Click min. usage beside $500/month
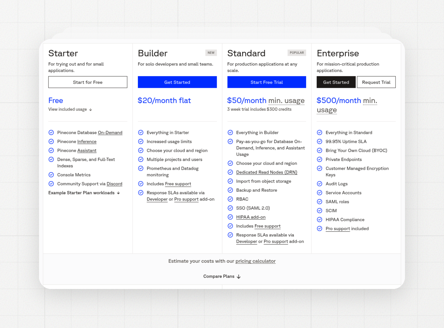This screenshot has width=444, height=328. click(347, 105)
